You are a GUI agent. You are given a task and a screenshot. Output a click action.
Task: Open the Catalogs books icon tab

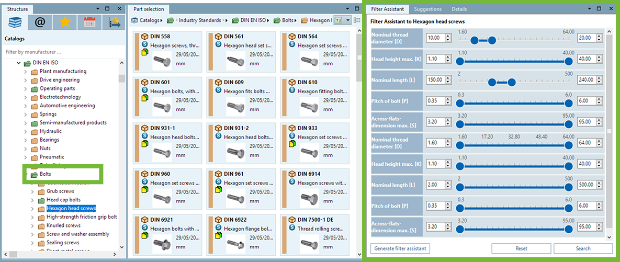[x=16, y=22]
